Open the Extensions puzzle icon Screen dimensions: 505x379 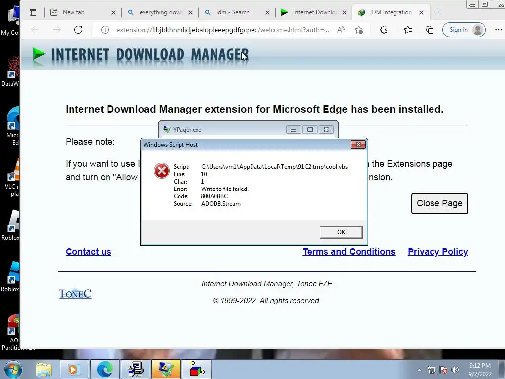point(384,30)
